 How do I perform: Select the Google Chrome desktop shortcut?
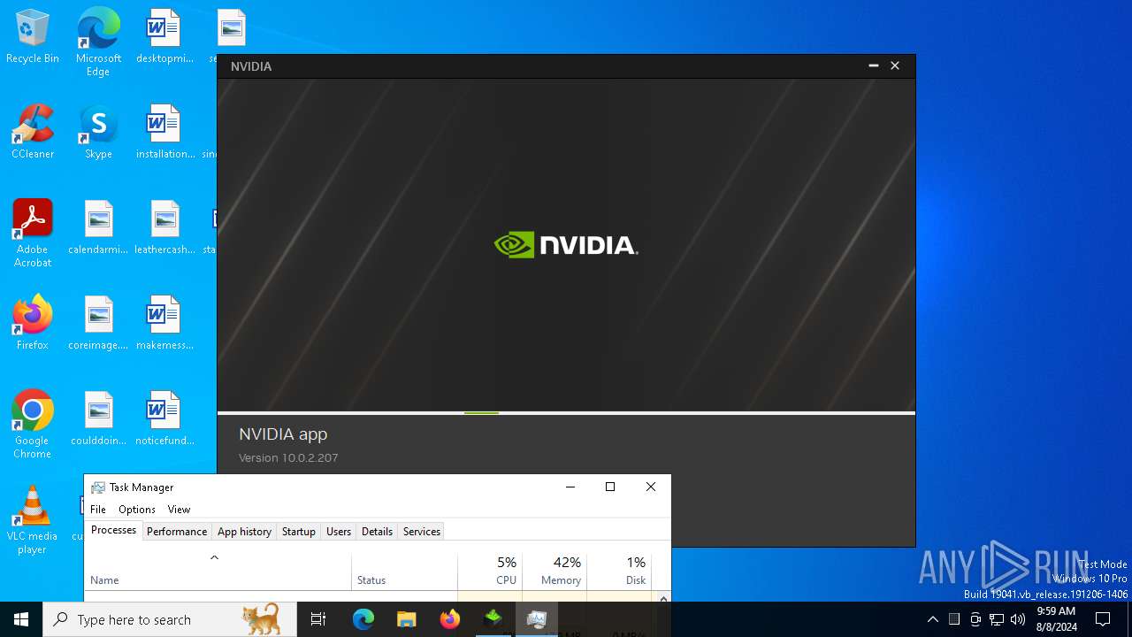click(33, 425)
